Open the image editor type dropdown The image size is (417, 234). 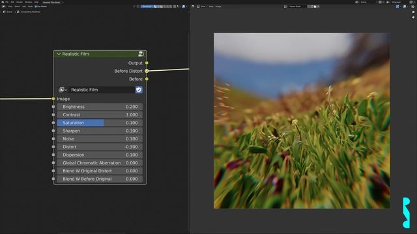pos(193,6)
